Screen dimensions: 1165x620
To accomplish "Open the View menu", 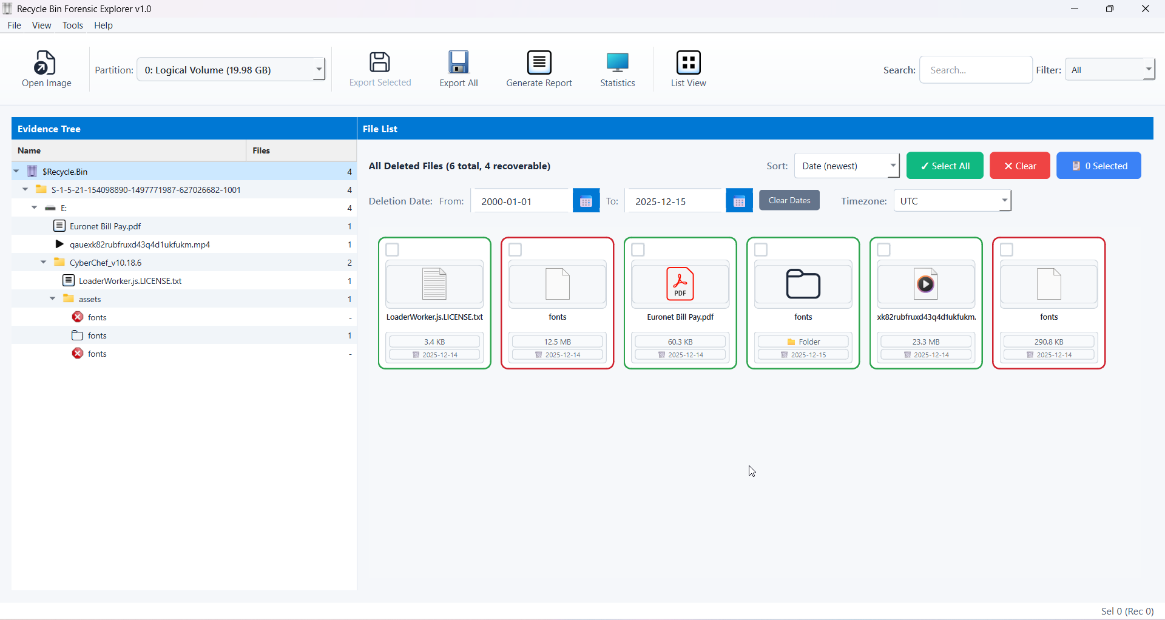I will tap(41, 25).
